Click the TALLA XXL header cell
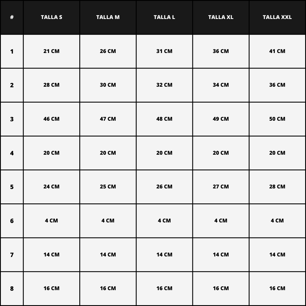This screenshot has width=306, height=306. 277,17
